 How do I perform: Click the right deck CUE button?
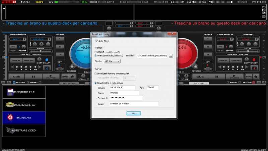200,77
